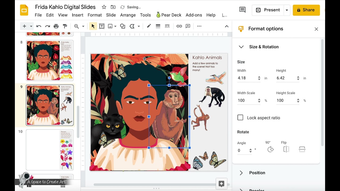Open the Arrange menu
The width and height of the screenshot is (340, 191).
128,15
